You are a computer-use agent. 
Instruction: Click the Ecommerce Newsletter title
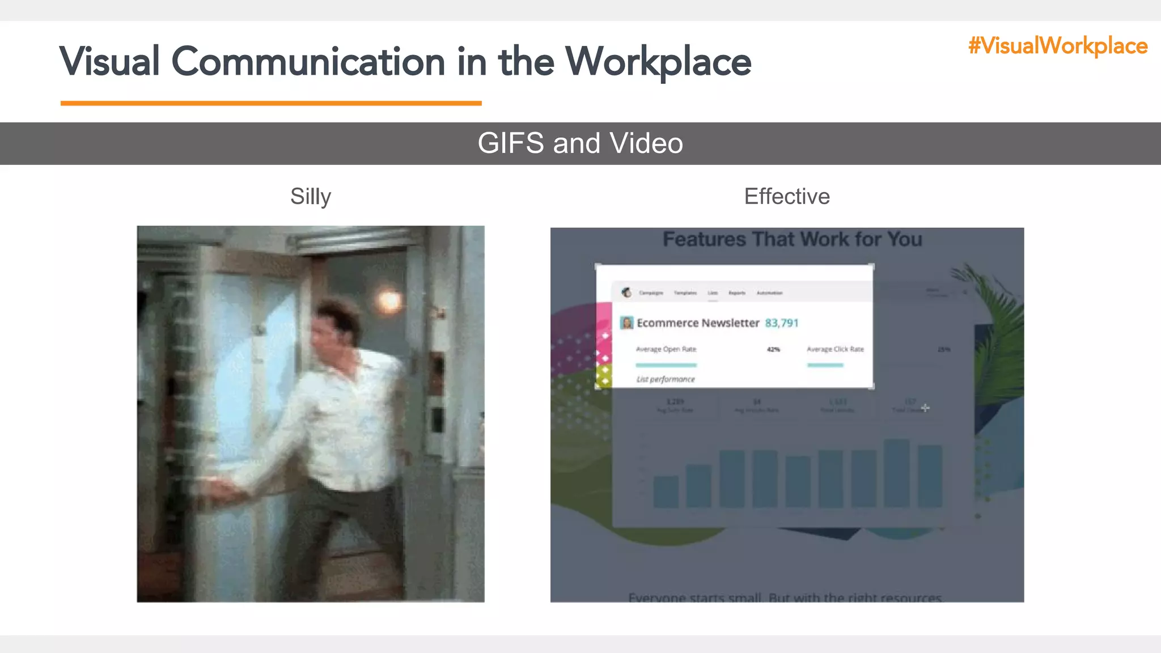pos(698,323)
